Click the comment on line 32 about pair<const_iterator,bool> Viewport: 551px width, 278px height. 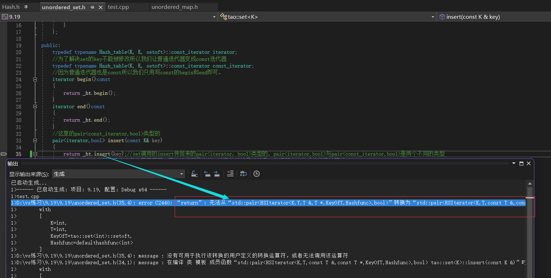106,134
